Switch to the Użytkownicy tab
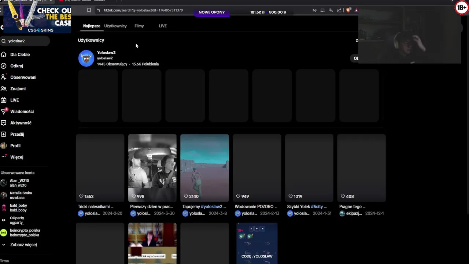469x264 pixels. [x=115, y=26]
